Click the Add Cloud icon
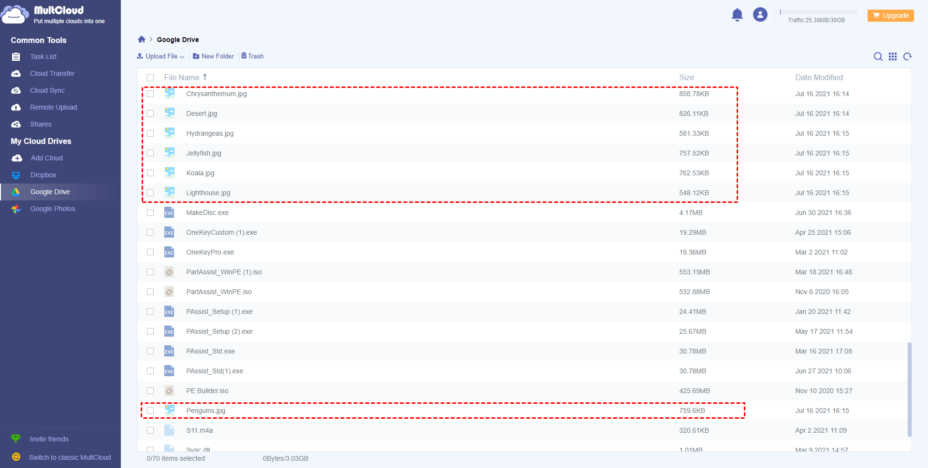 tap(17, 158)
